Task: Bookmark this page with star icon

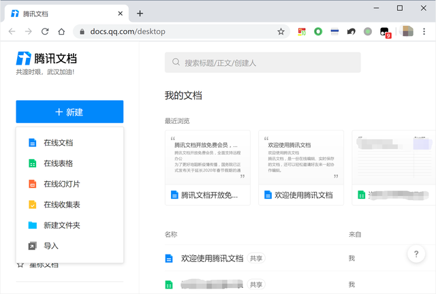Action: [281, 31]
